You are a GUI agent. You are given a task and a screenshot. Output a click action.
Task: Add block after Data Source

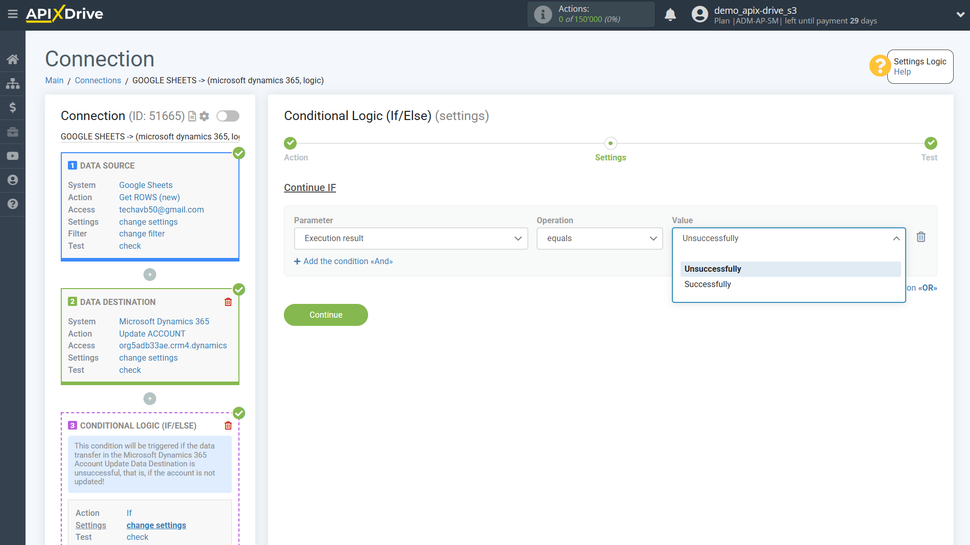pos(150,275)
